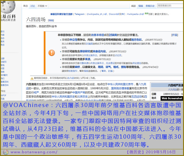Click the 改善本條目 link
184x156 pixels.
[98, 35]
